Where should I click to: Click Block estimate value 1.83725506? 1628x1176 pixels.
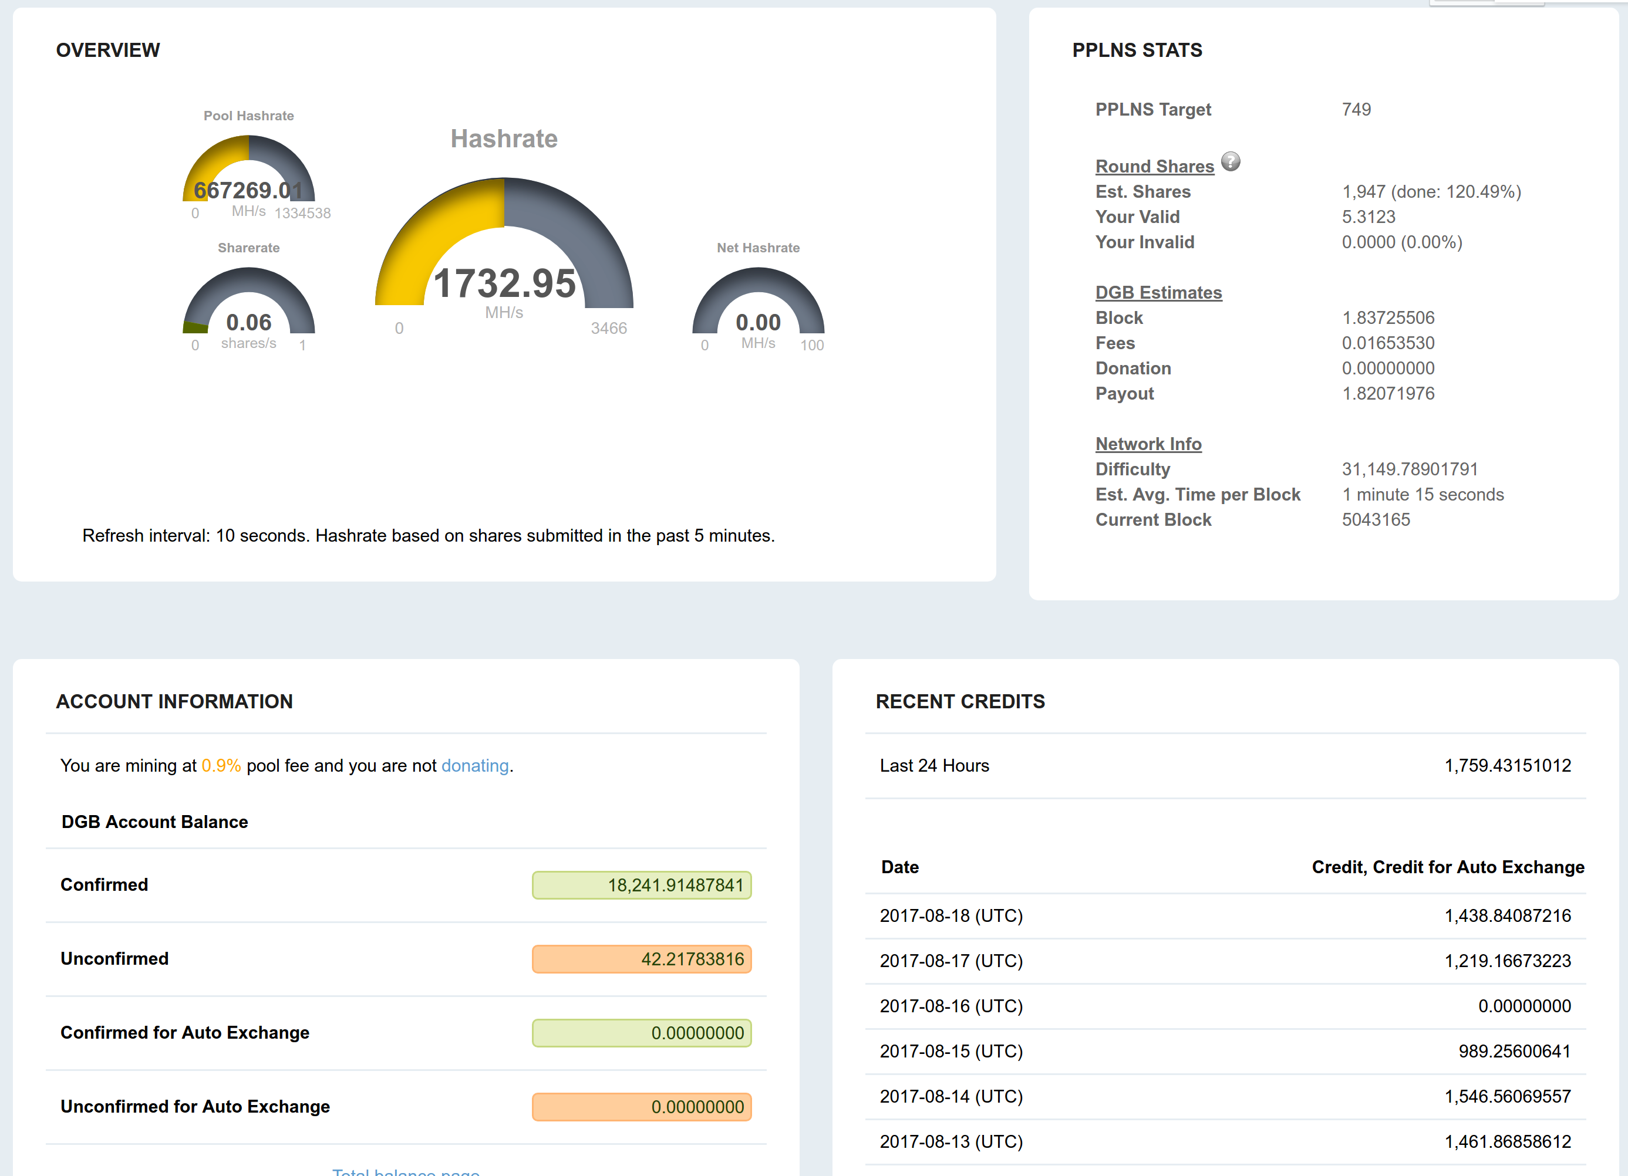click(1388, 318)
